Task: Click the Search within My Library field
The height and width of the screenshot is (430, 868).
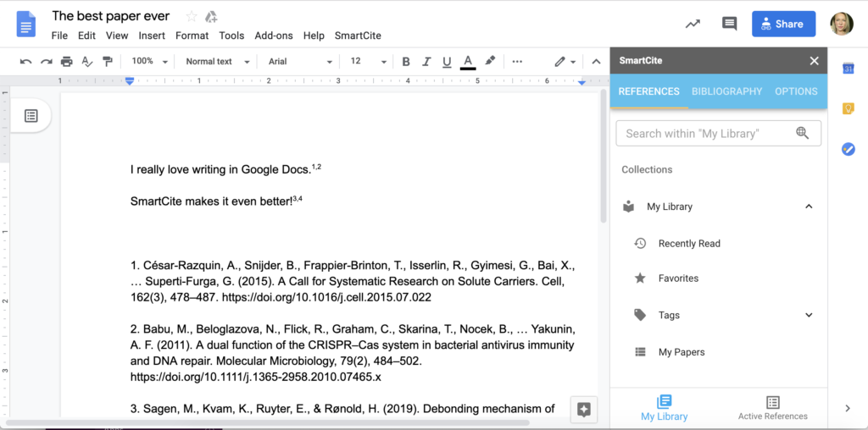Action: (719, 133)
